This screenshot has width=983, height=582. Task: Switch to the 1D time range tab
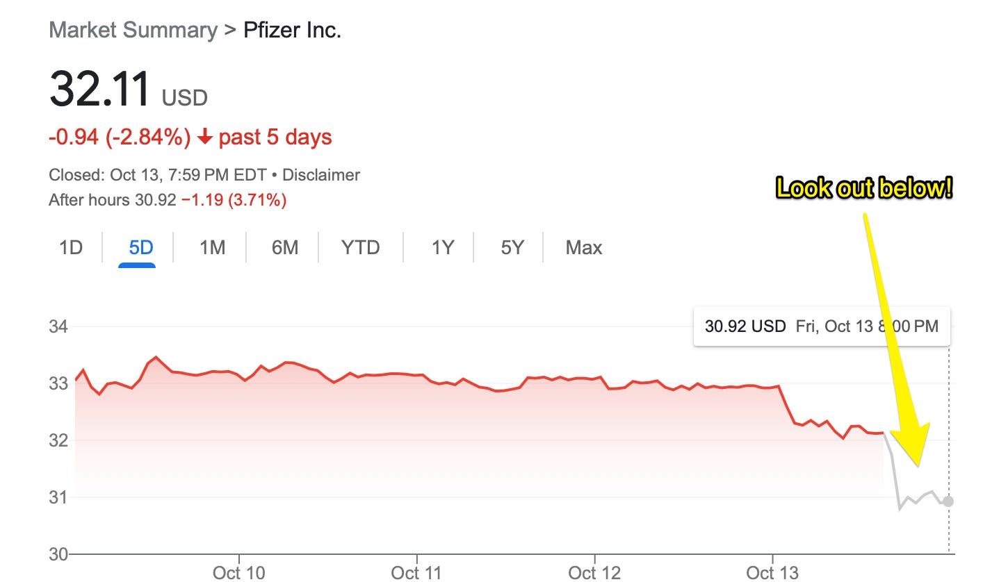click(x=71, y=247)
